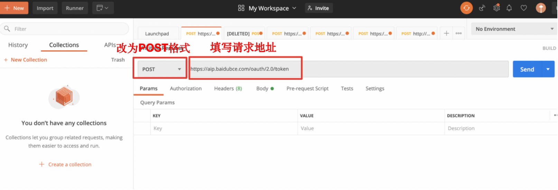Click the BUILD label
This screenshot has height=190, width=558.
[x=549, y=48]
